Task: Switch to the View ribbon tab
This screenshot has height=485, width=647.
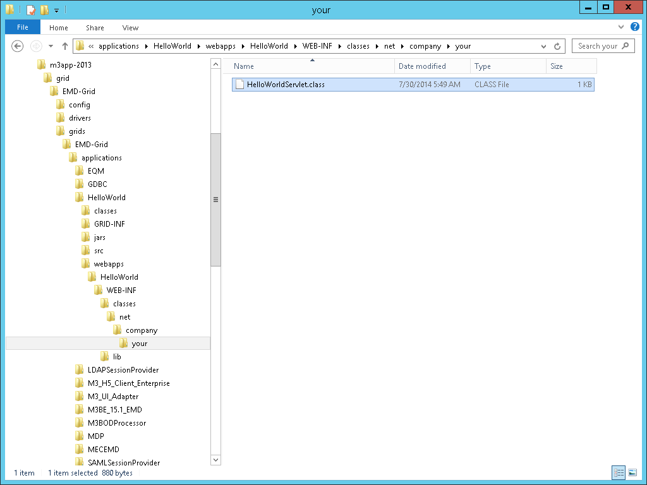Action: [x=130, y=28]
